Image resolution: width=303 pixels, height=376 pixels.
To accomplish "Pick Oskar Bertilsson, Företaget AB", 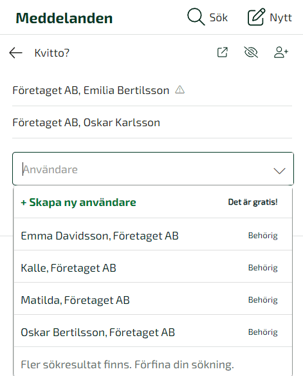I will pyautogui.click(x=153, y=332).
